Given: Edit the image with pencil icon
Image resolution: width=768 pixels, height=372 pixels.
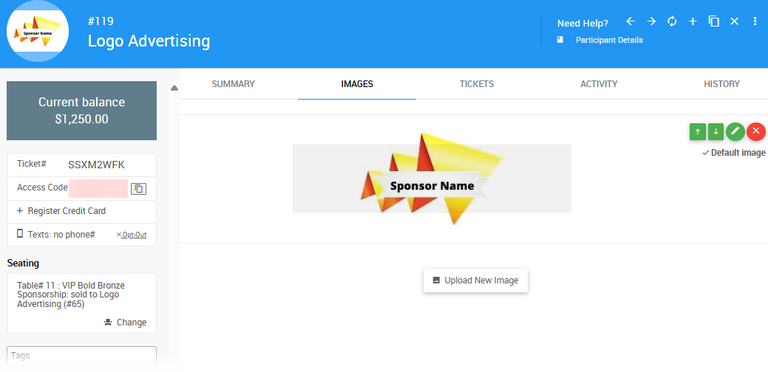Looking at the screenshot, I should (x=735, y=131).
